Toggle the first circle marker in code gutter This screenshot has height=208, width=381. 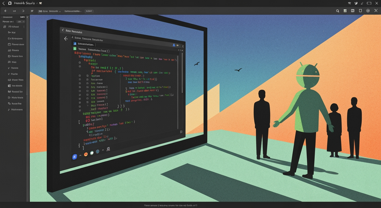tap(80, 63)
